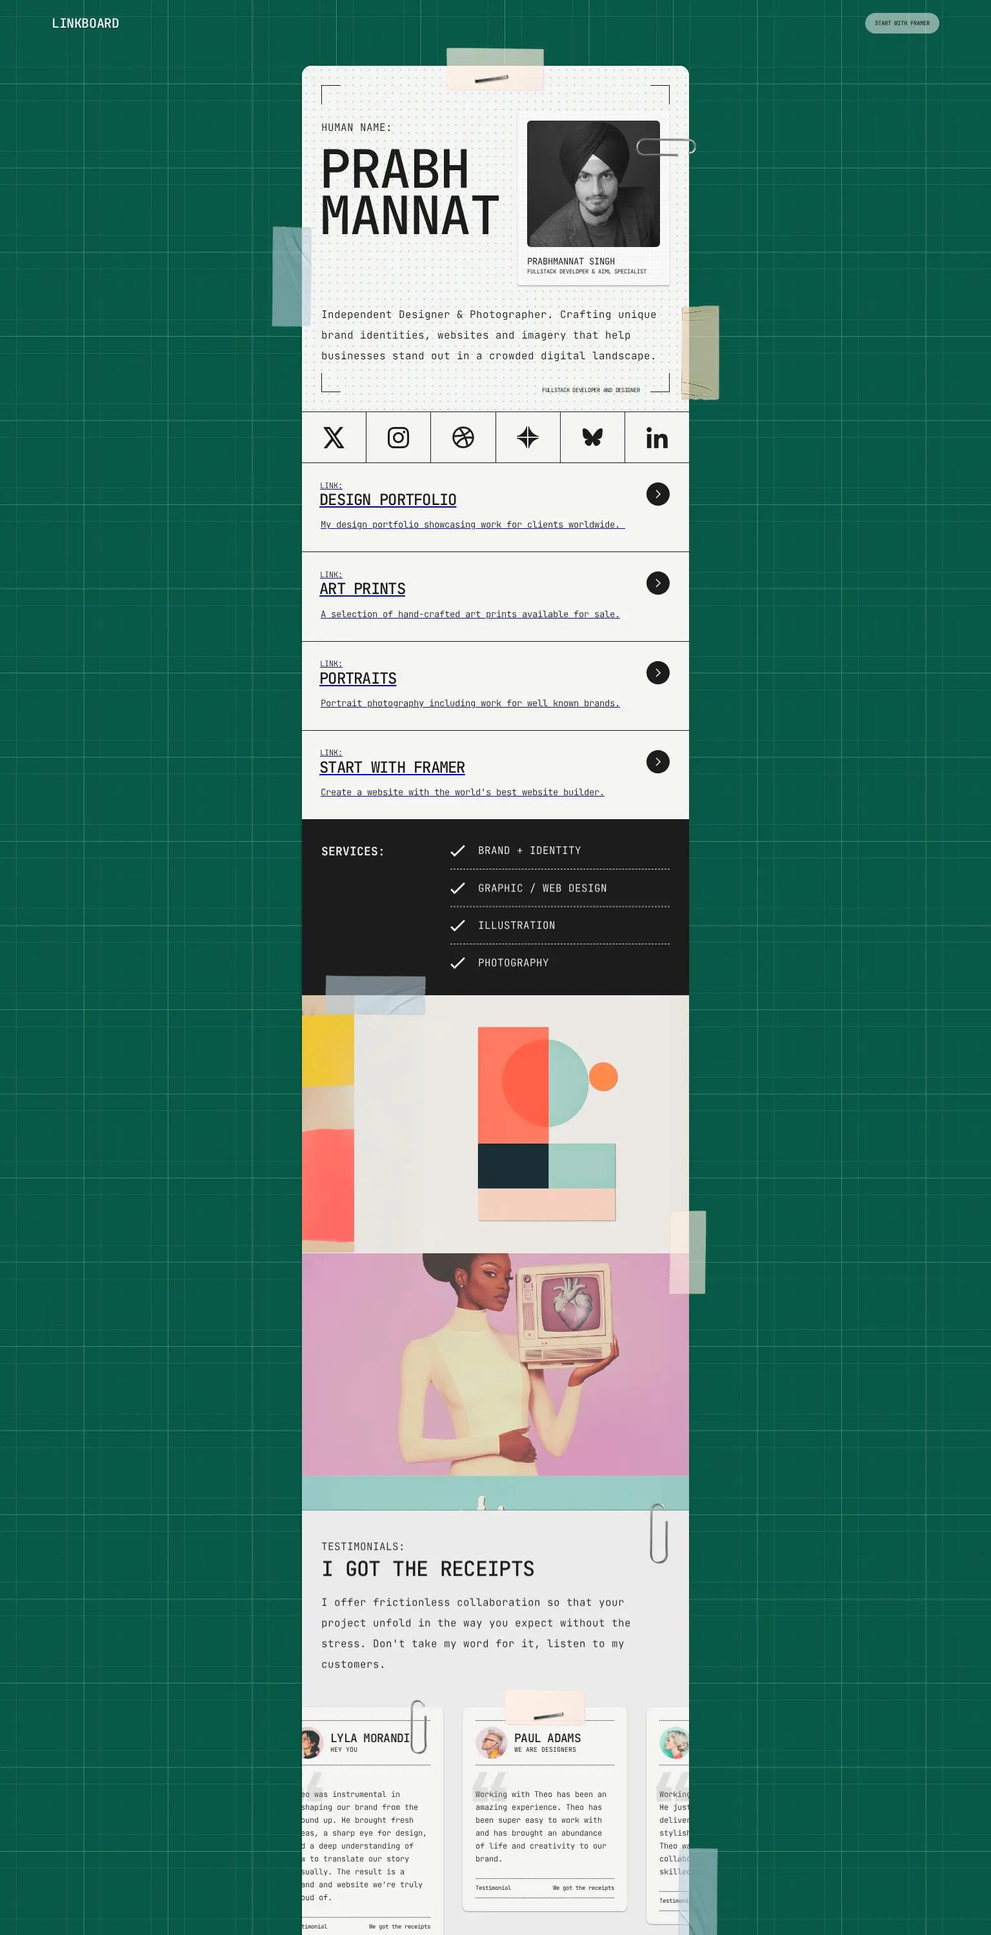Click the arrow beside Portraits
The width and height of the screenshot is (991, 1935).
click(x=657, y=672)
